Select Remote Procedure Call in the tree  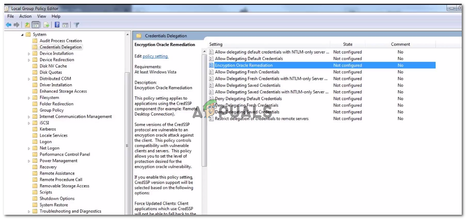coord(61,179)
